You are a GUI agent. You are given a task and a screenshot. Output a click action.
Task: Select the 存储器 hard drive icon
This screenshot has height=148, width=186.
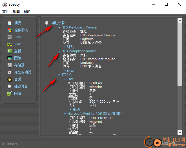(10, 65)
